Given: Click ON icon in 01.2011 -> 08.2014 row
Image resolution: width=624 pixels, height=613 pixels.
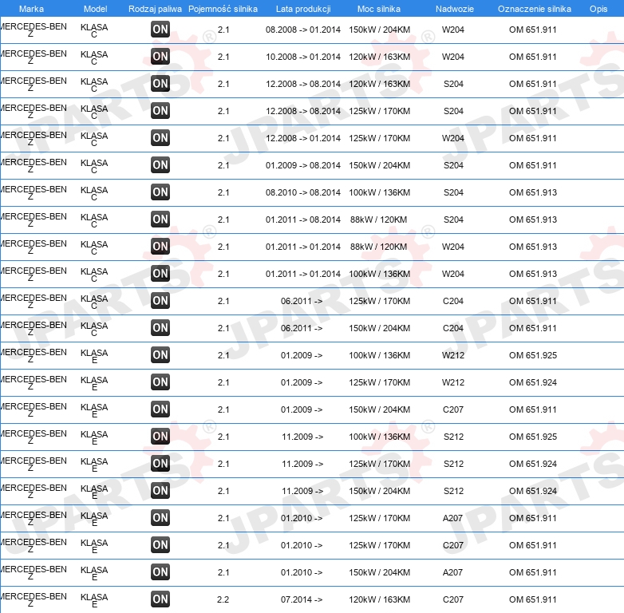Looking at the screenshot, I should tap(160, 219).
